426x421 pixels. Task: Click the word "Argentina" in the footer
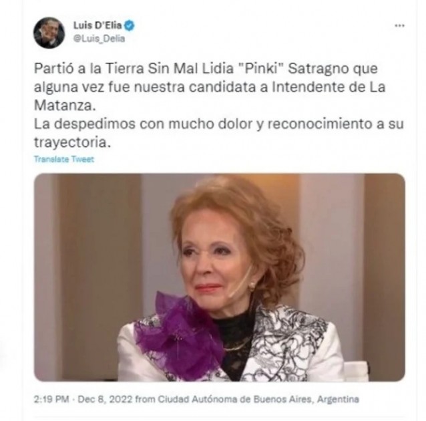[x=338, y=399]
